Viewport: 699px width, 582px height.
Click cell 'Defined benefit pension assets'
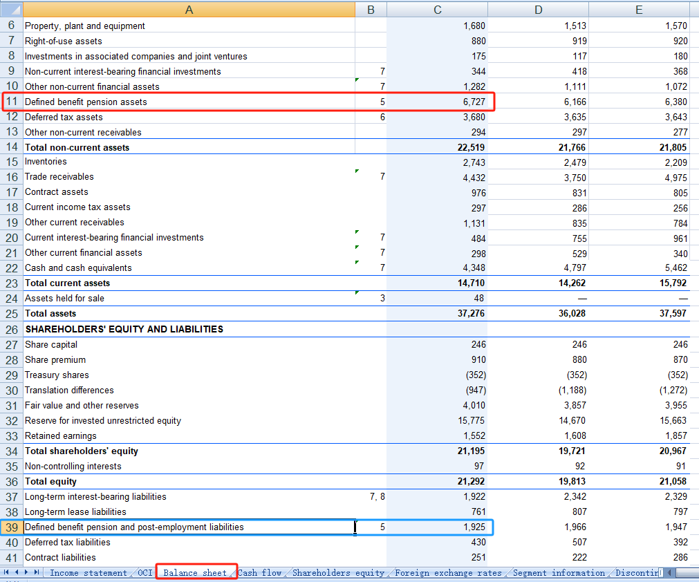point(189,102)
